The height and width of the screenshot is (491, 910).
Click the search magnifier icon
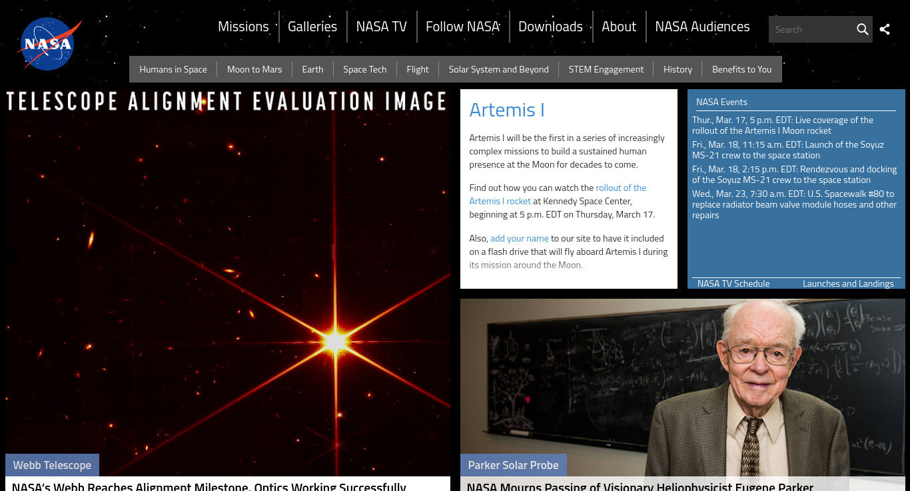862,29
